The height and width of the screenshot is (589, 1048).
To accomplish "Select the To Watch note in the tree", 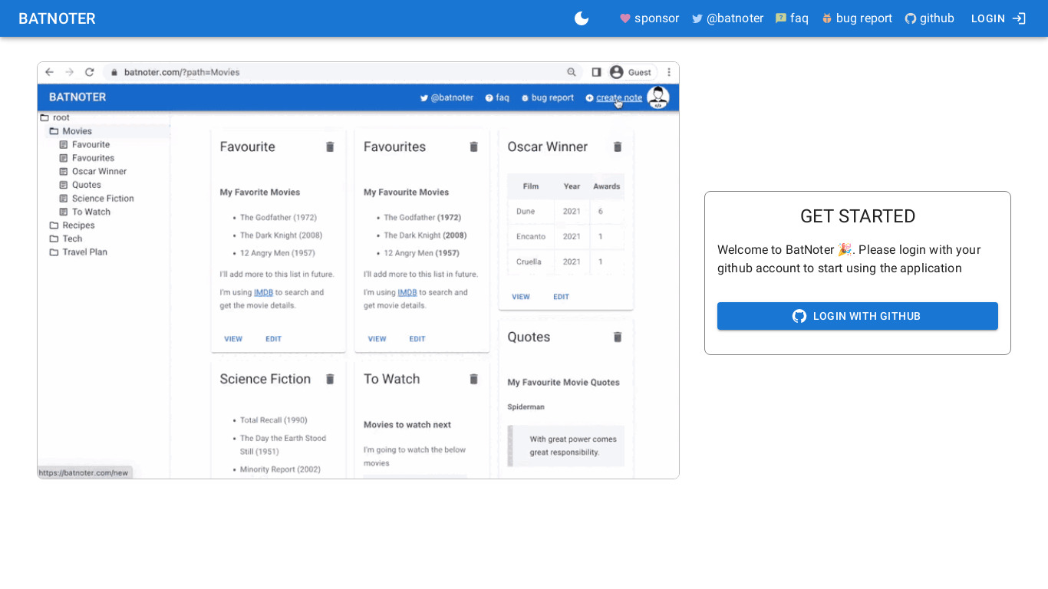I will click(91, 212).
